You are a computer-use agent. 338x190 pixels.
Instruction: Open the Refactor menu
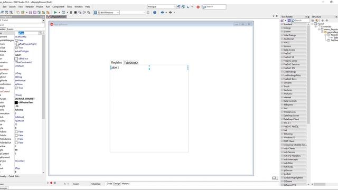pos(30,7)
